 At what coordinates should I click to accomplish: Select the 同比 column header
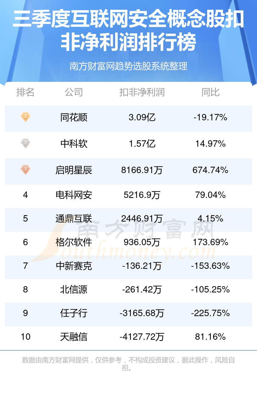click(210, 92)
